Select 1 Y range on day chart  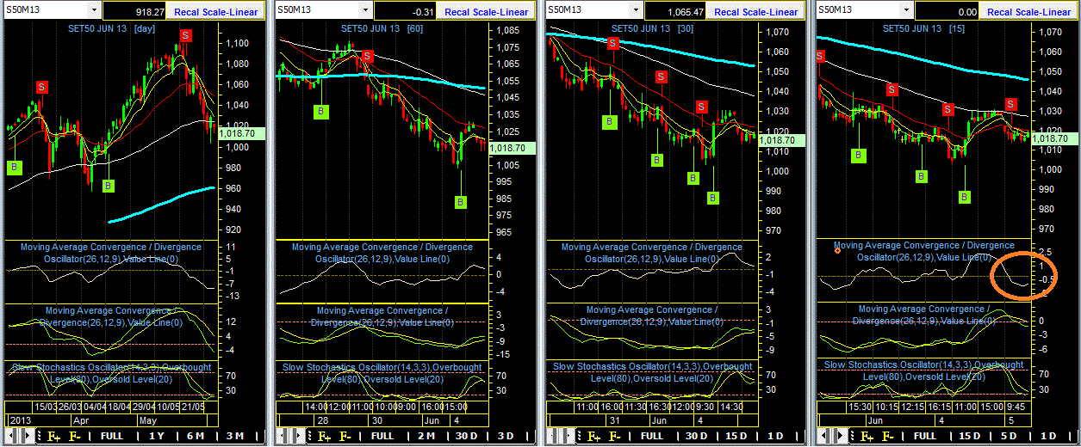tap(158, 436)
